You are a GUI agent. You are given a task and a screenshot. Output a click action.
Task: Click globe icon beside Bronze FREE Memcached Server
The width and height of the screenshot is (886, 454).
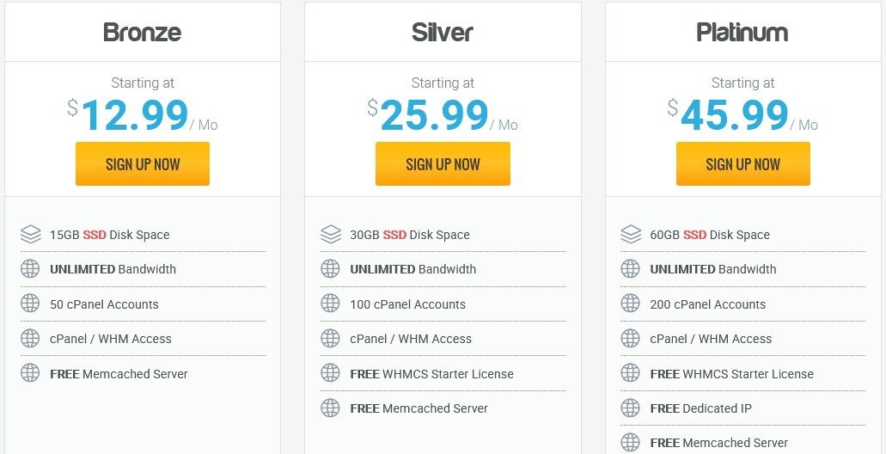(x=31, y=373)
